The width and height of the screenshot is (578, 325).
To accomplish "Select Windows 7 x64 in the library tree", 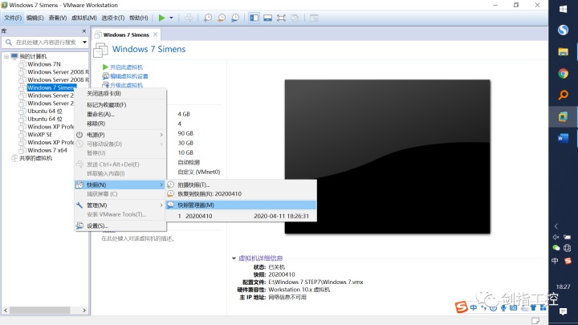I will (47, 150).
